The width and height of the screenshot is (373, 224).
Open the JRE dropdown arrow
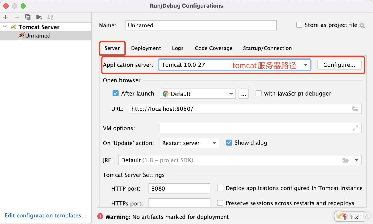tap(356, 160)
